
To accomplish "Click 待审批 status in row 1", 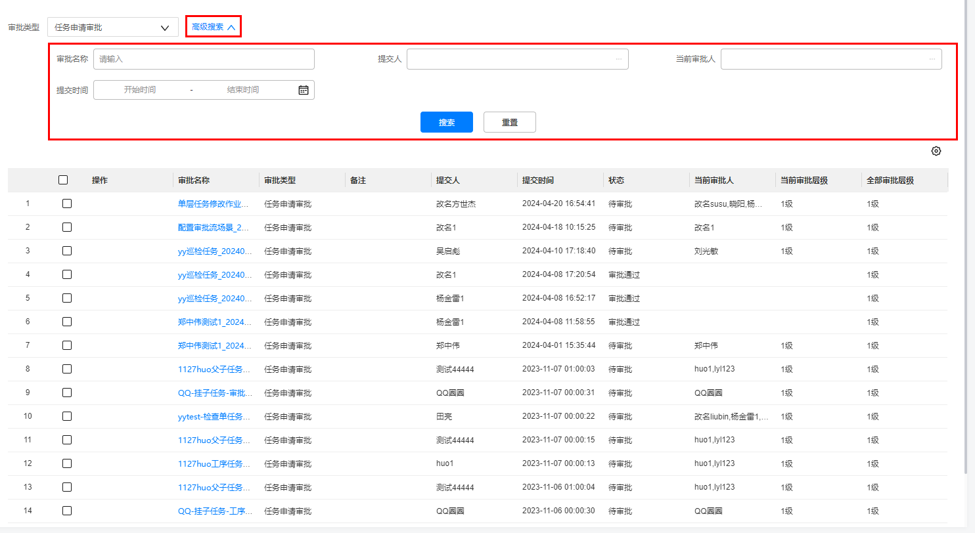I will click(620, 203).
